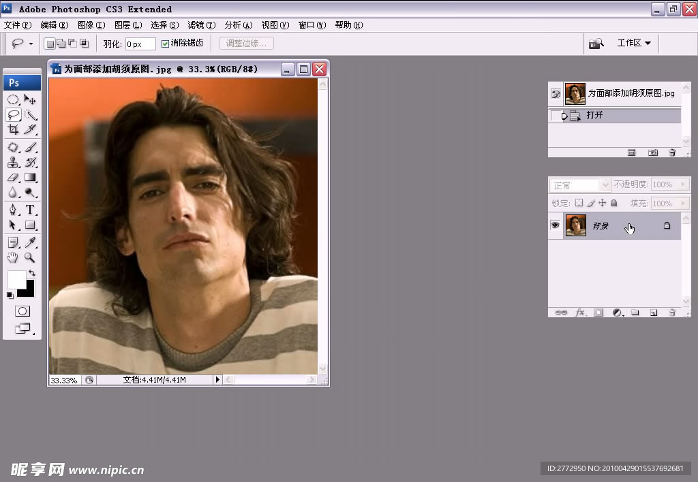Open the 图像 (Image) menu
The height and width of the screenshot is (482, 698).
pyautogui.click(x=91, y=25)
